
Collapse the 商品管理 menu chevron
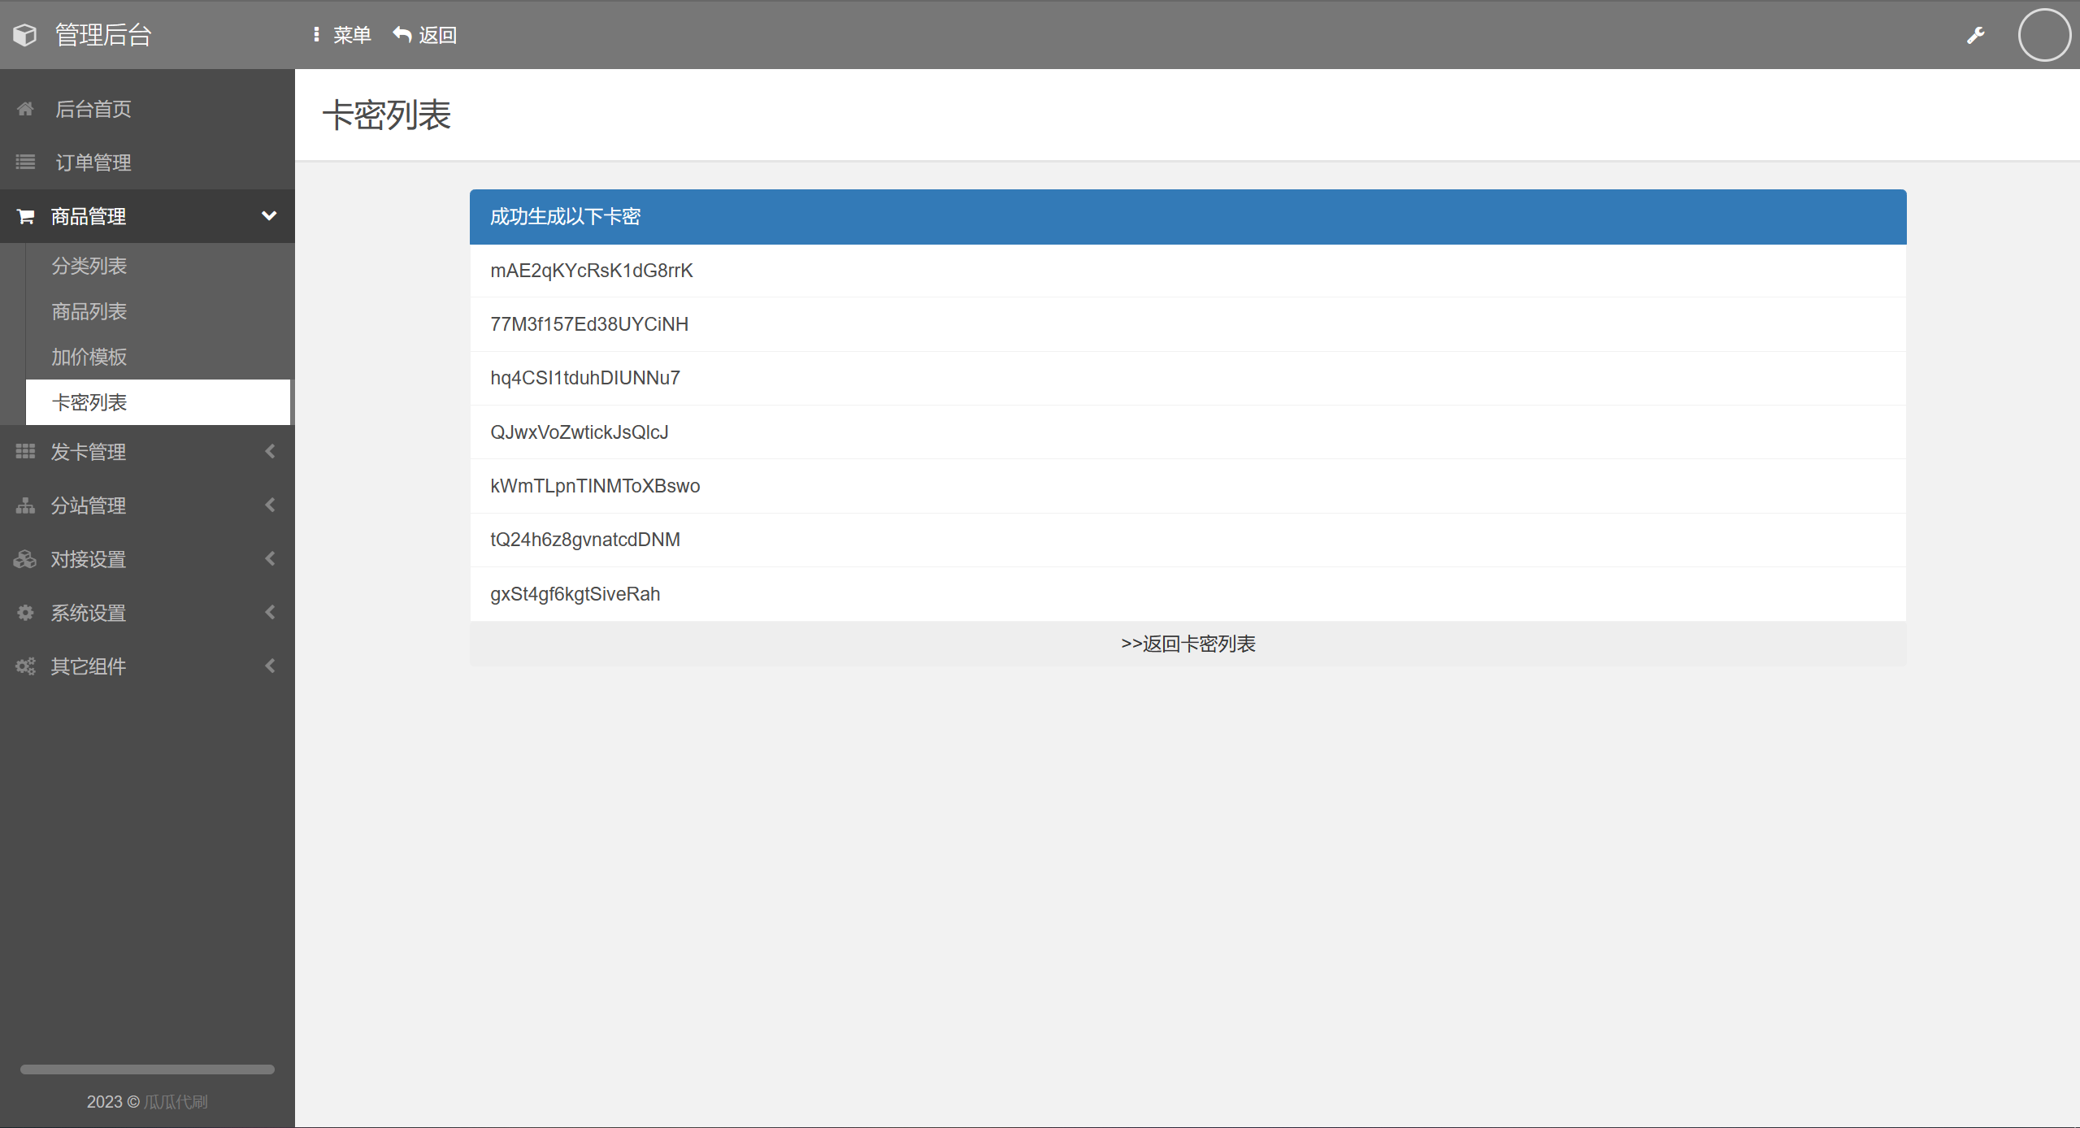point(269,216)
